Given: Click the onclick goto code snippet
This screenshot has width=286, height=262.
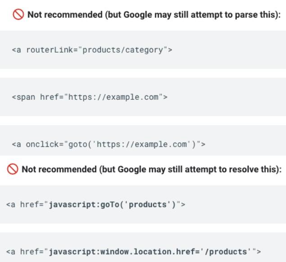Looking at the screenshot, I should 109,144.
